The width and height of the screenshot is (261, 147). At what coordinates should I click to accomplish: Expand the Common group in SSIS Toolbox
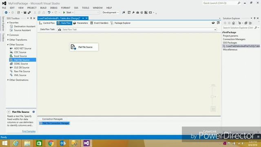[8, 35]
